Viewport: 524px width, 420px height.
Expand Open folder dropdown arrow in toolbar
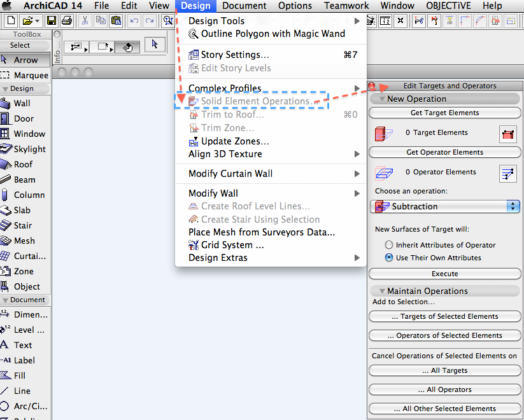click(x=37, y=21)
